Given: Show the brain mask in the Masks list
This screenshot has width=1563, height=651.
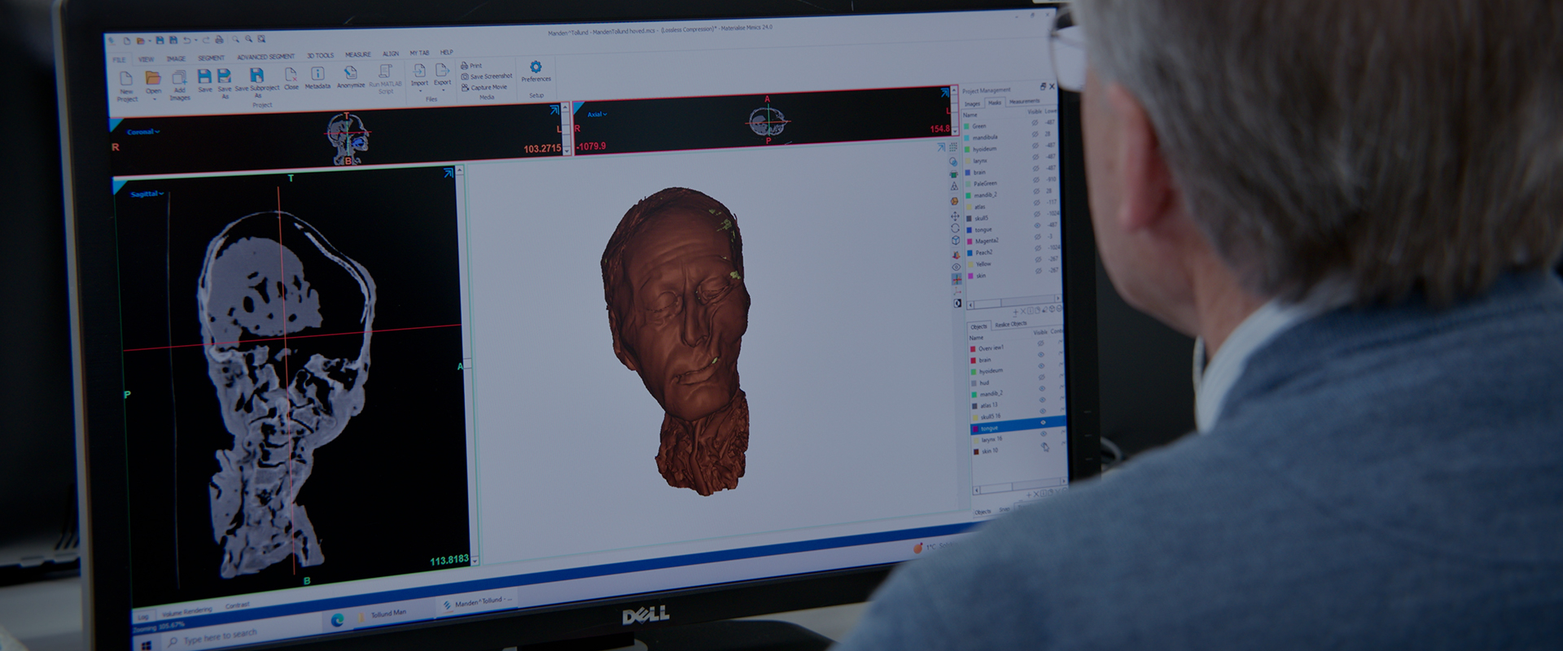Looking at the screenshot, I should pos(1036,168).
